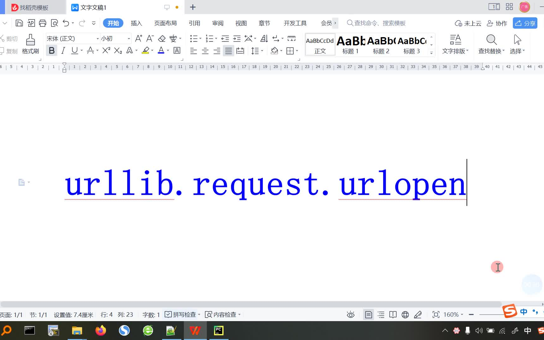Apply the blue font color
This screenshot has height=340, width=544.
coord(161,50)
